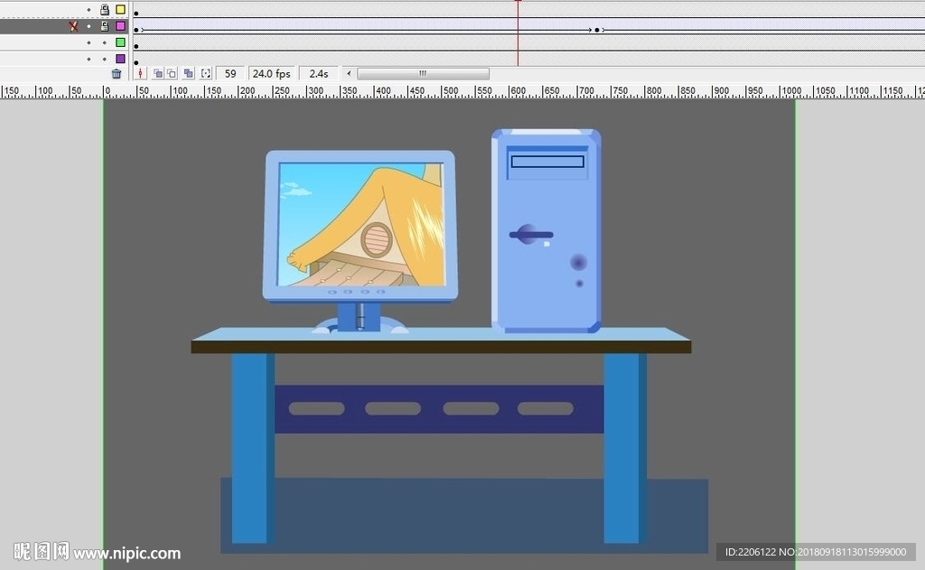Click the purple layer's outline color swatch
The height and width of the screenshot is (570, 925).
point(120,59)
